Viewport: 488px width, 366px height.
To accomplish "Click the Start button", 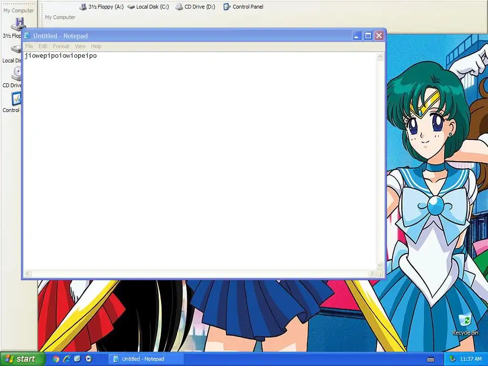I will coord(23,359).
